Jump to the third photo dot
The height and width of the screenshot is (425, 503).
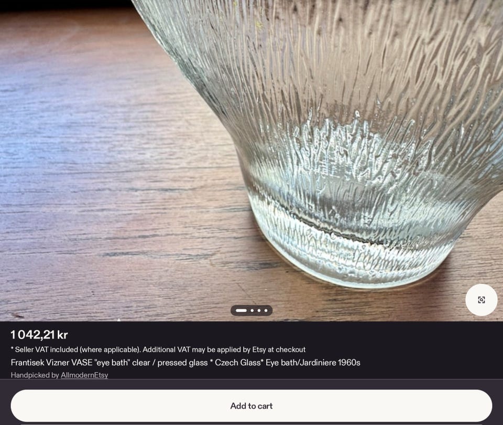click(x=259, y=310)
